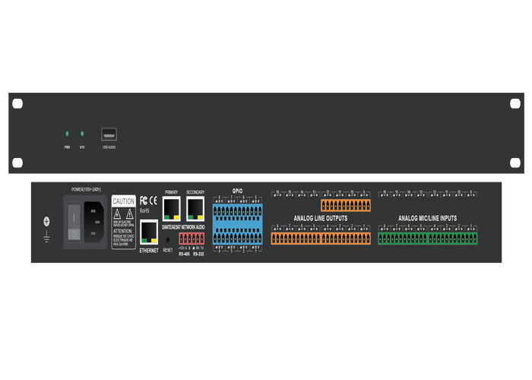Click the green PWR indicator LED
Viewport: 532px width, 380px height.
[67, 133]
